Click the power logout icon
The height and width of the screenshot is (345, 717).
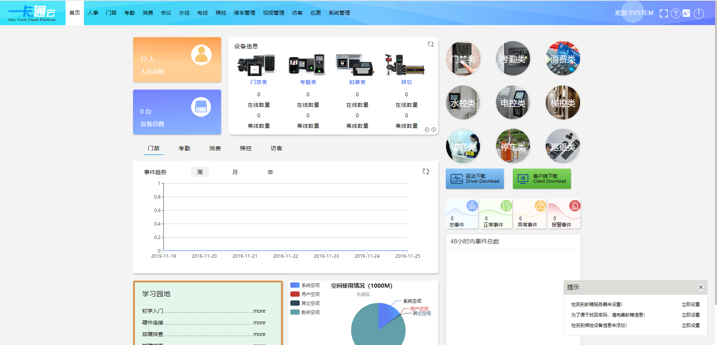[699, 13]
